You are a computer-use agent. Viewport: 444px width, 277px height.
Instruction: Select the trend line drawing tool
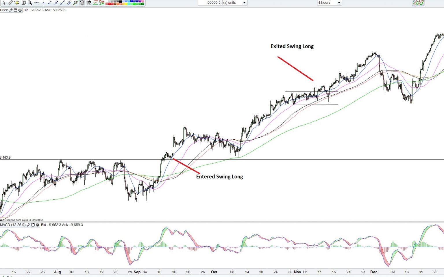pyautogui.click(x=49, y=3)
